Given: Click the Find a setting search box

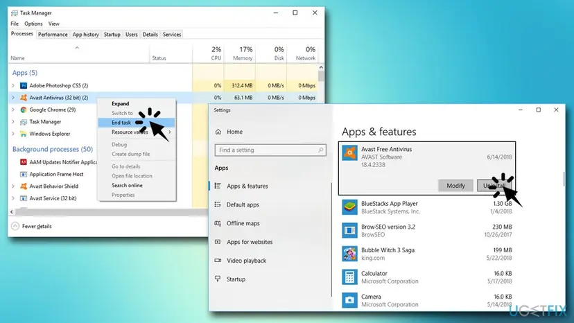Looking at the screenshot, I should 270,150.
